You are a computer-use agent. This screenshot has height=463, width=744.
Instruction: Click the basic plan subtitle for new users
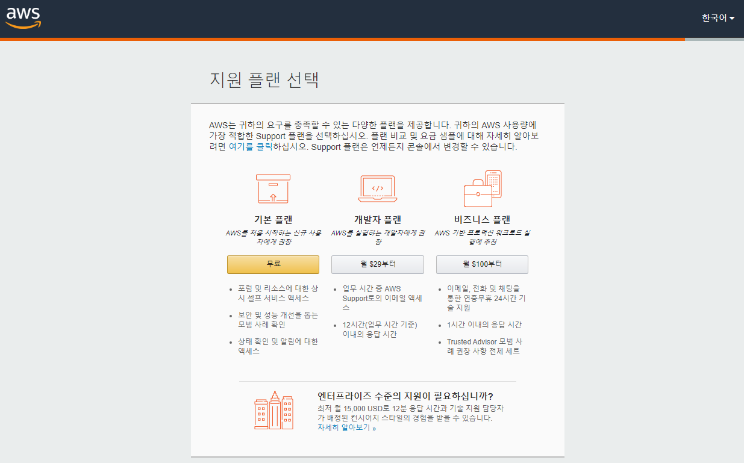tap(273, 237)
